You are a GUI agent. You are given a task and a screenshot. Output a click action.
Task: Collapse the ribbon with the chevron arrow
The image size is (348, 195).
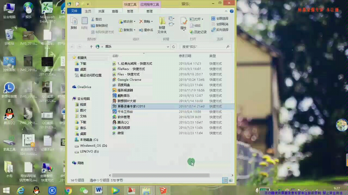pyautogui.click(x=226, y=11)
